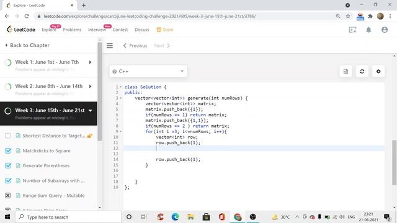Screen dimensions: 397x223
Task: Open a new browser tab
Action: (84, 5)
